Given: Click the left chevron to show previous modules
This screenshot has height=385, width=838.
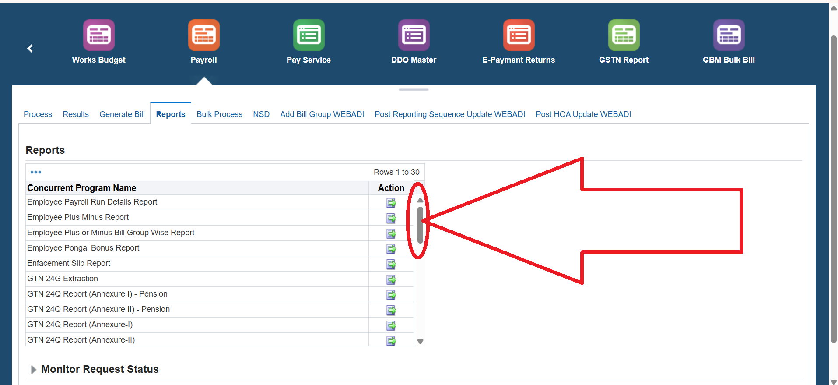Looking at the screenshot, I should coord(30,48).
